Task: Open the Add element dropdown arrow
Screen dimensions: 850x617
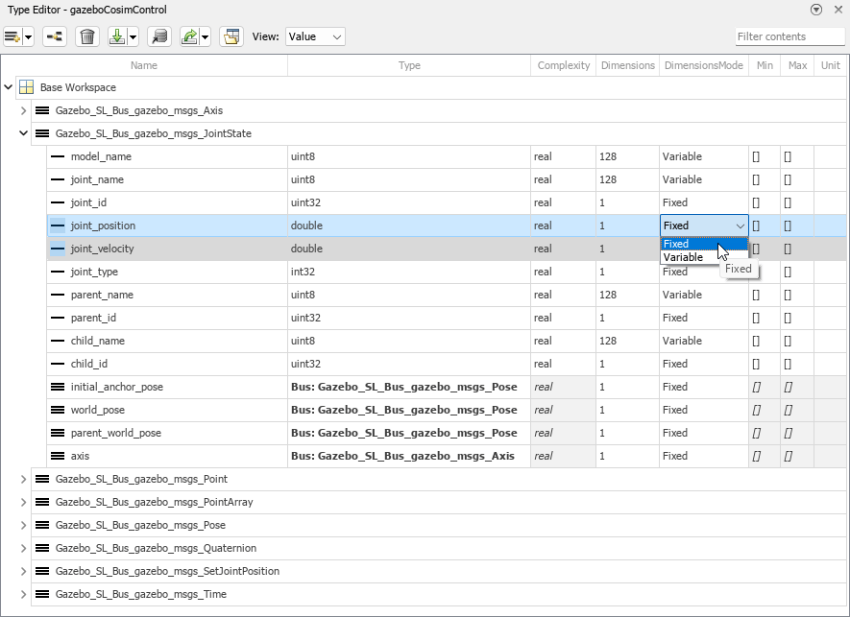Action: tap(28, 36)
